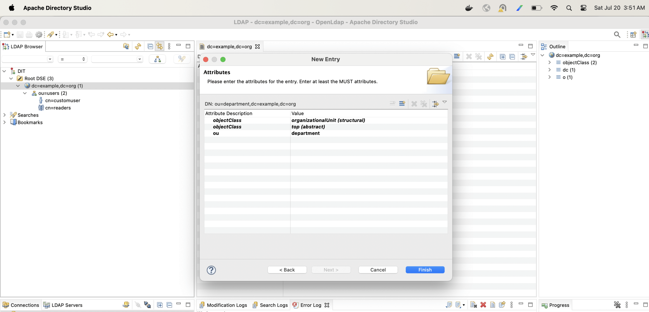Expand objectClass (2) in Outline
The width and height of the screenshot is (649, 312).
coord(550,63)
